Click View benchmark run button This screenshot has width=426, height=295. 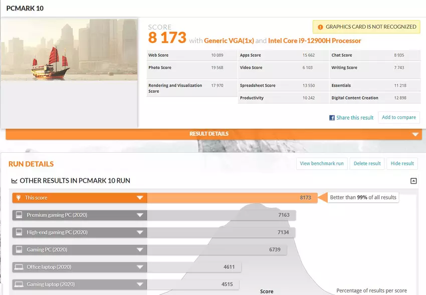click(x=322, y=163)
